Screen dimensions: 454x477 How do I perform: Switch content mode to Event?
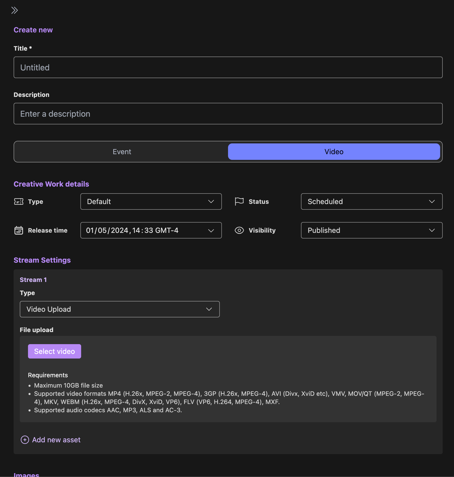click(x=122, y=152)
